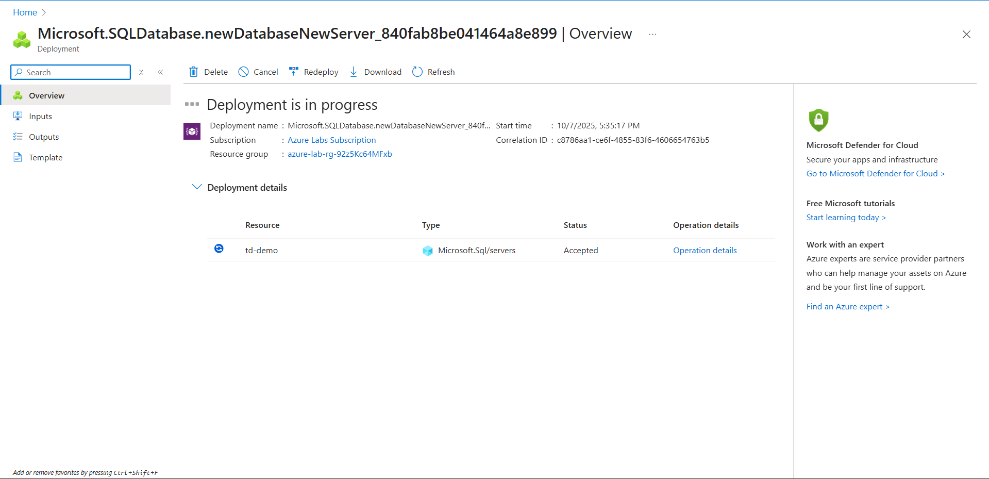View Operation details for td-demo
This screenshot has width=989, height=479.
click(x=705, y=250)
